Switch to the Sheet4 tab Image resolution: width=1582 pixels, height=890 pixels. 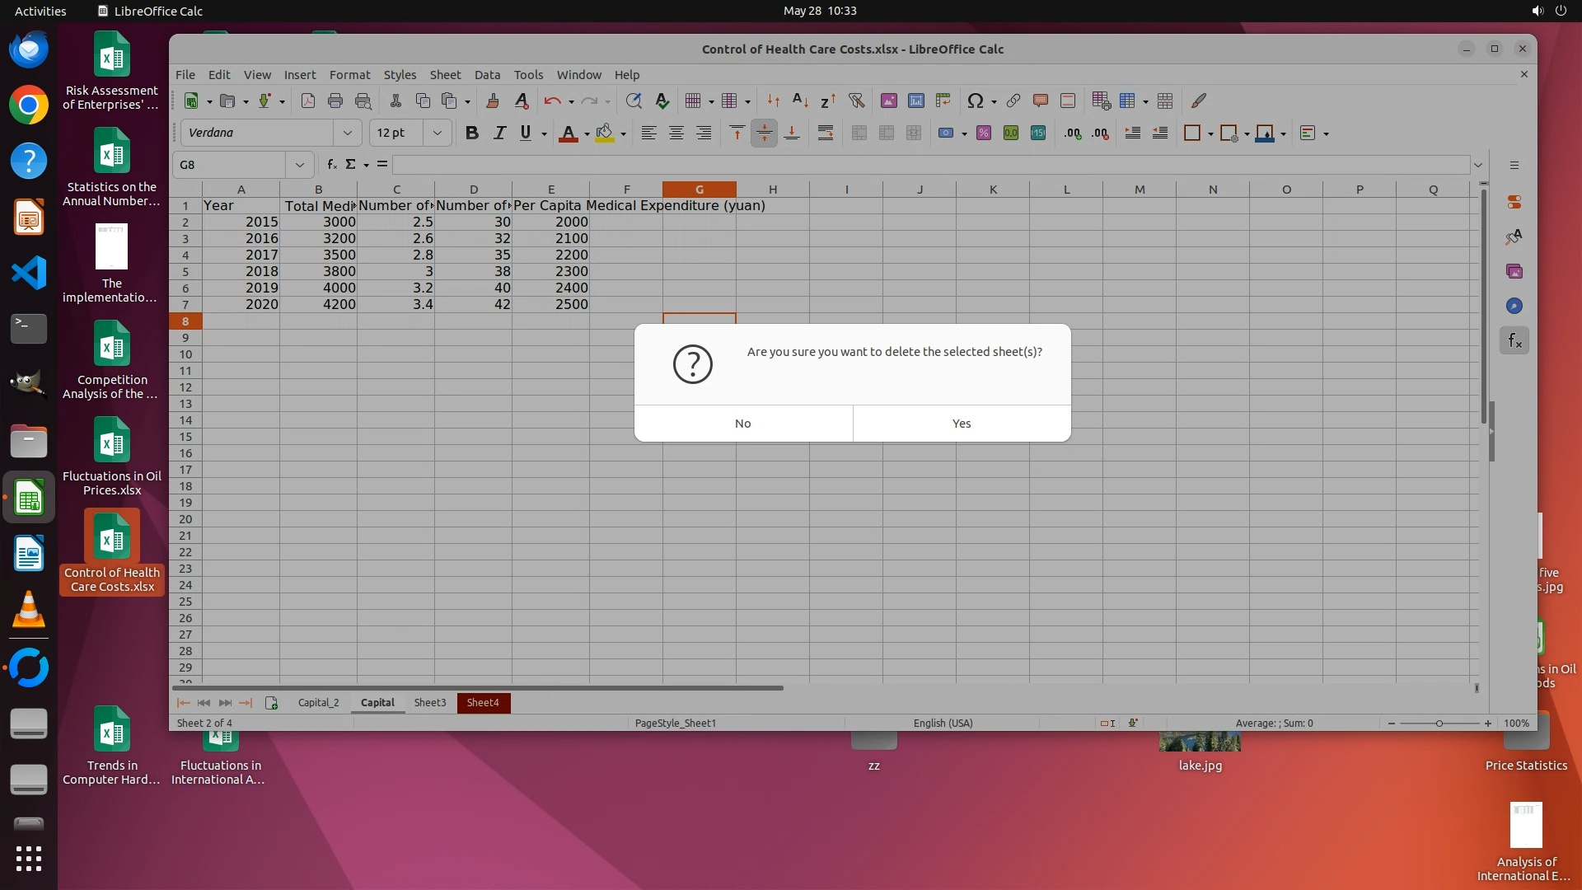[x=483, y=702]
